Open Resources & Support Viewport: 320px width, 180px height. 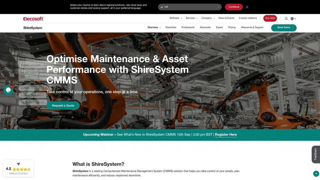coord(252,27)
